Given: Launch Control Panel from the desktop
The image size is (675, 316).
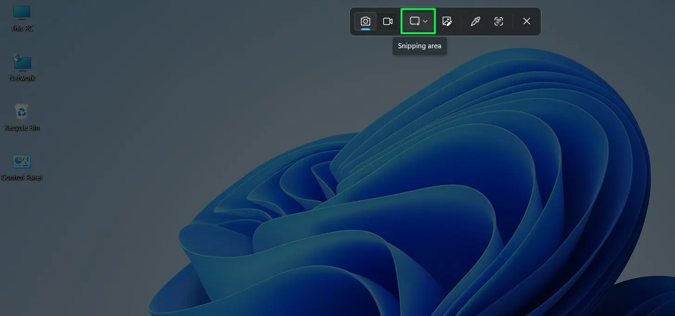Looking at the screenshot, I should 21,165.
